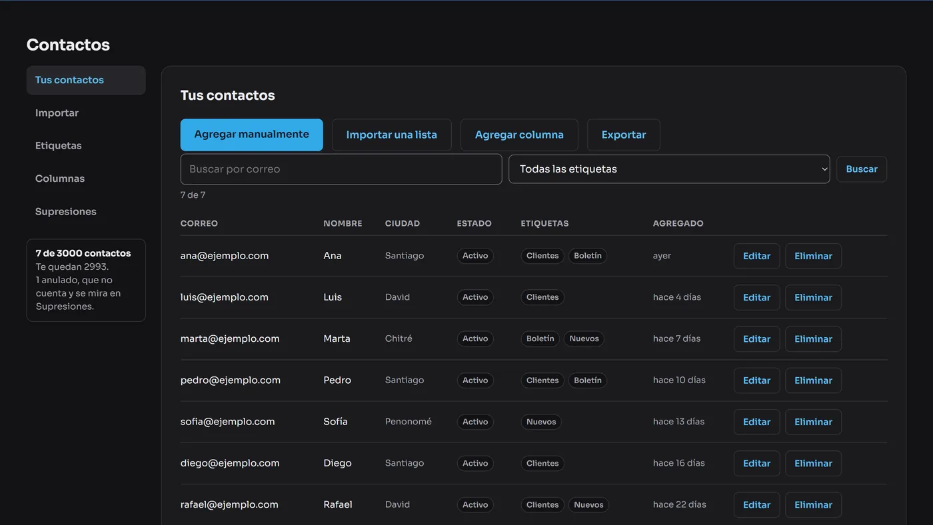933x525 pixels.
Task: Click the AGREGADO column header
Action: click(678, 223)
